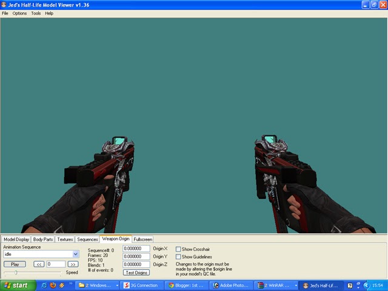Close the Model Viewer window
This screenshot has height=291, width=388.
pos(383,5)
